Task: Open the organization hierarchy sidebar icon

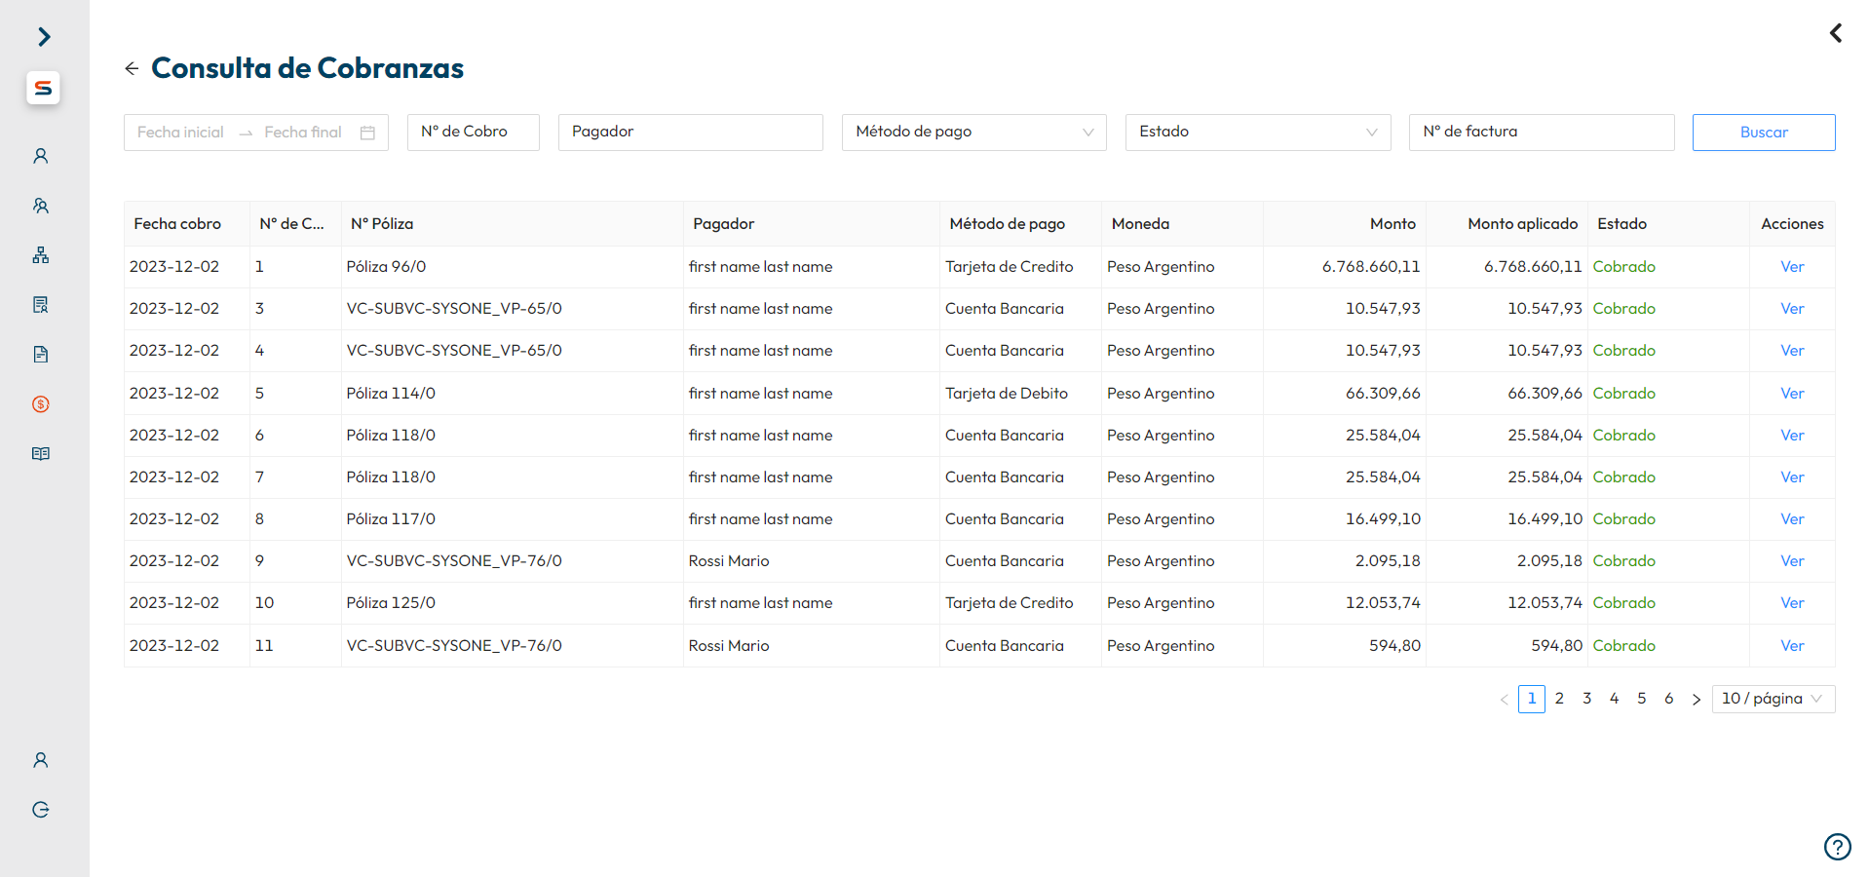Action: click(x=41, y=255)
